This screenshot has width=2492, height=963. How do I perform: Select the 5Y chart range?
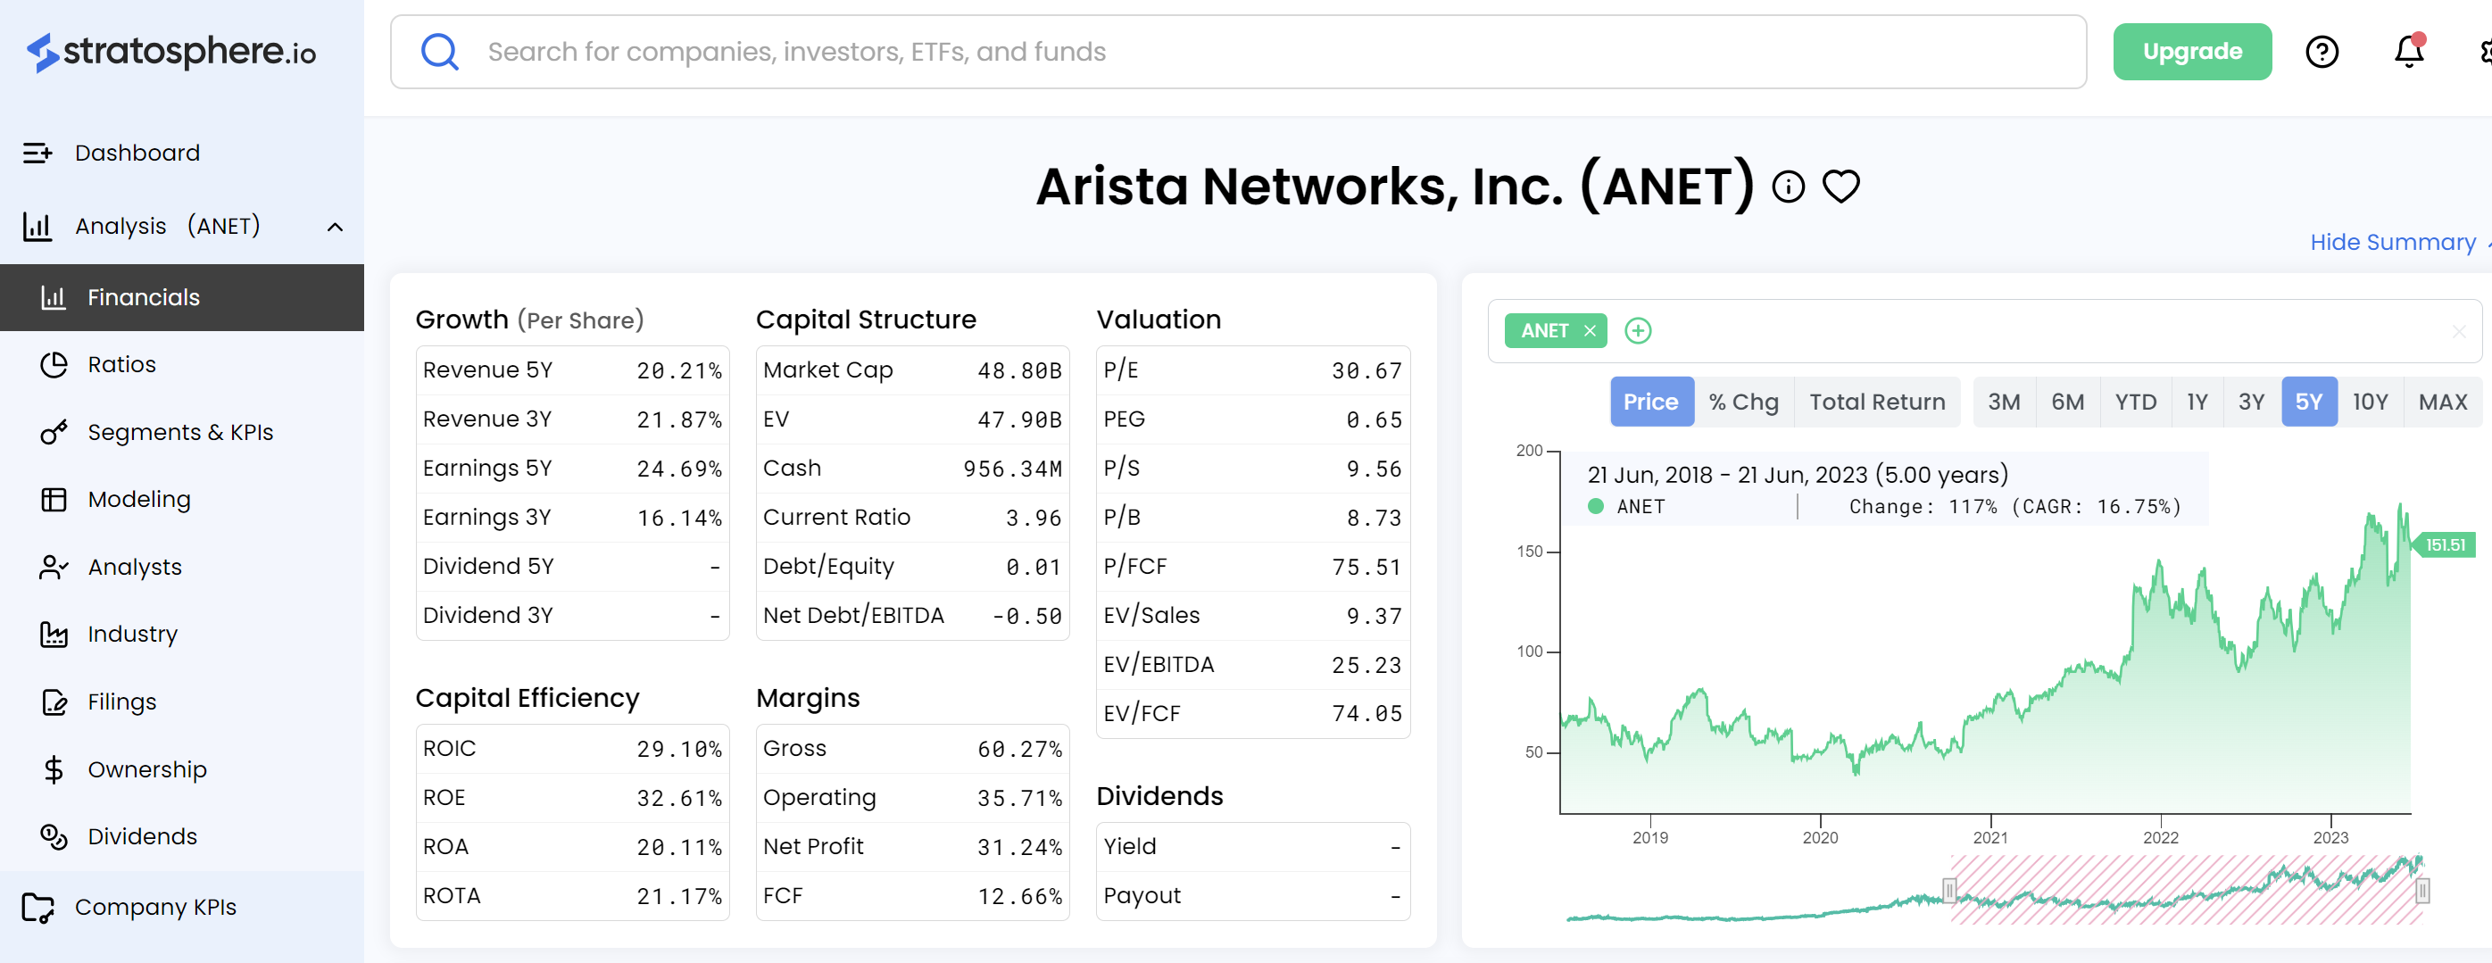click(x=2308, y=402)
